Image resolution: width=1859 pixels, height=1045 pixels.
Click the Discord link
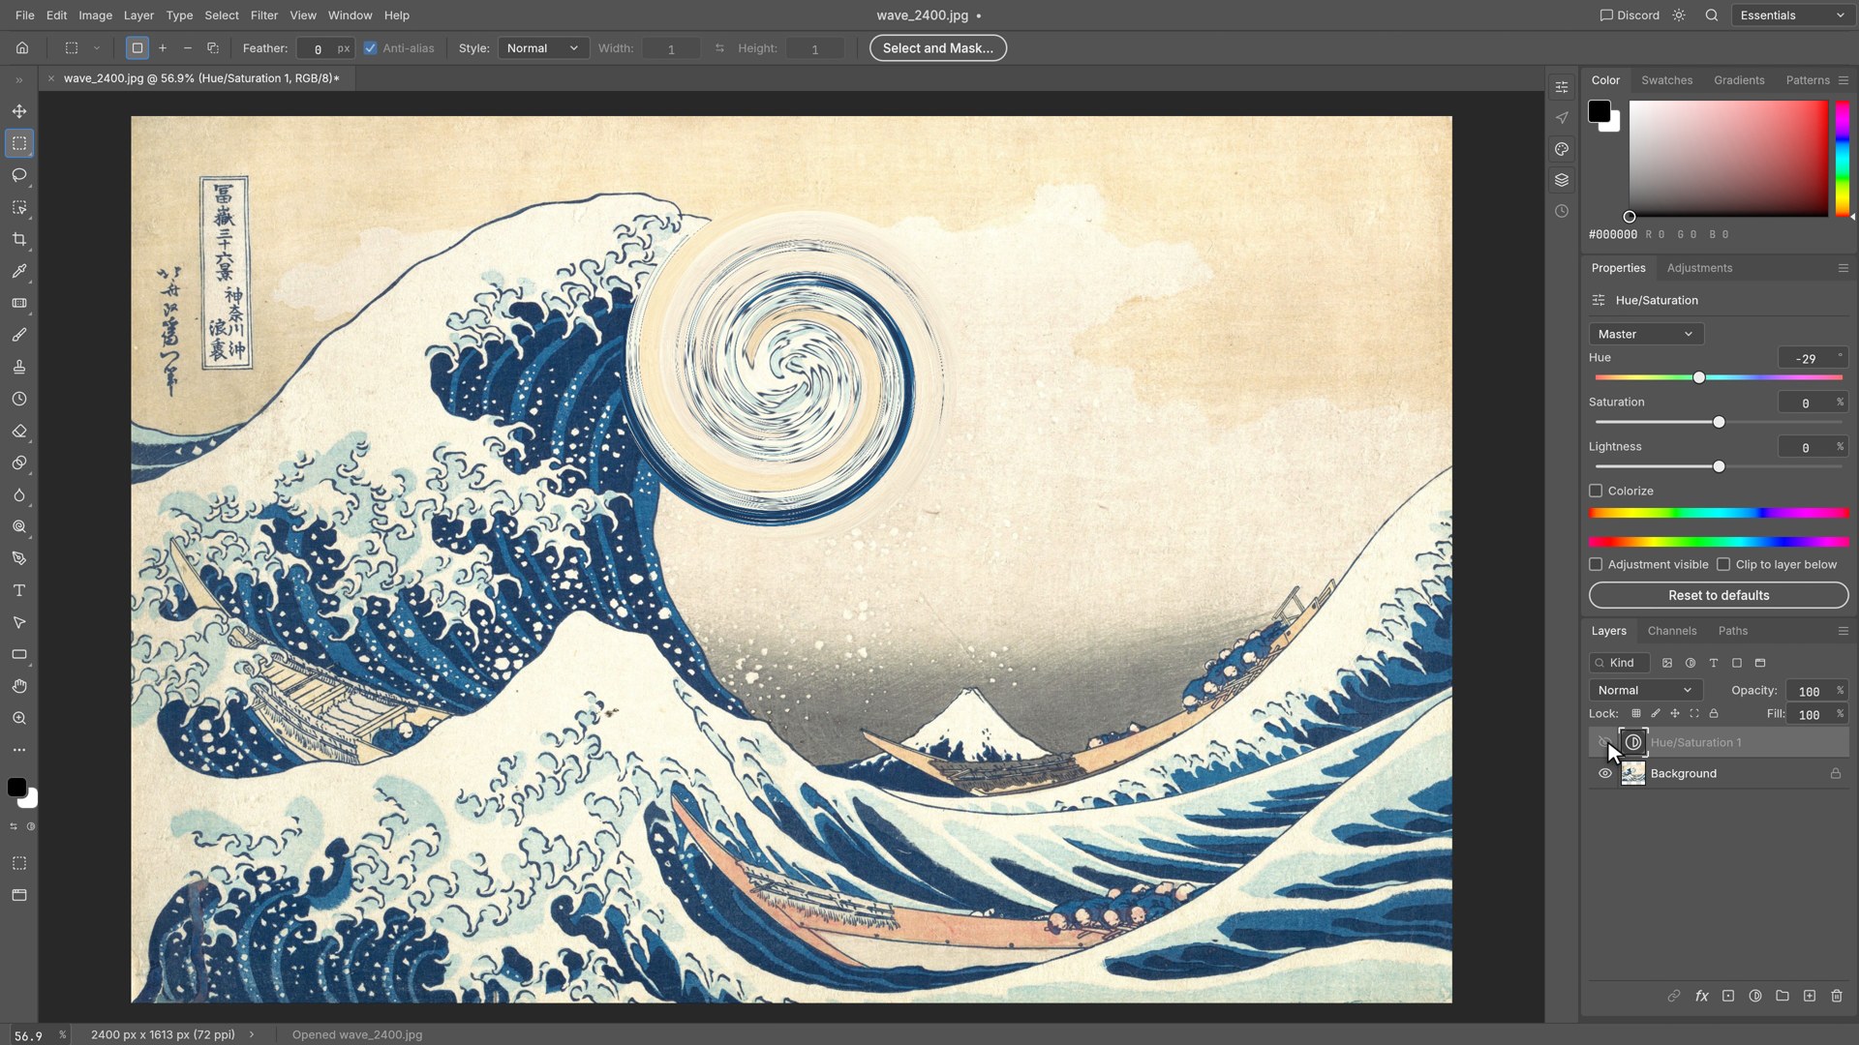1630,15
